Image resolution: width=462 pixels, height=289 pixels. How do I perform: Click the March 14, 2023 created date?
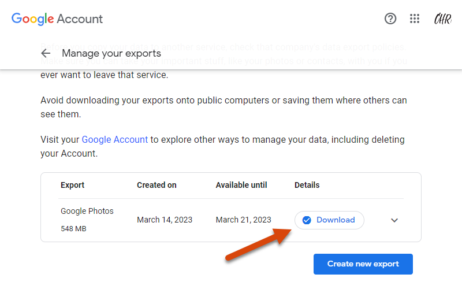point(165,220)
